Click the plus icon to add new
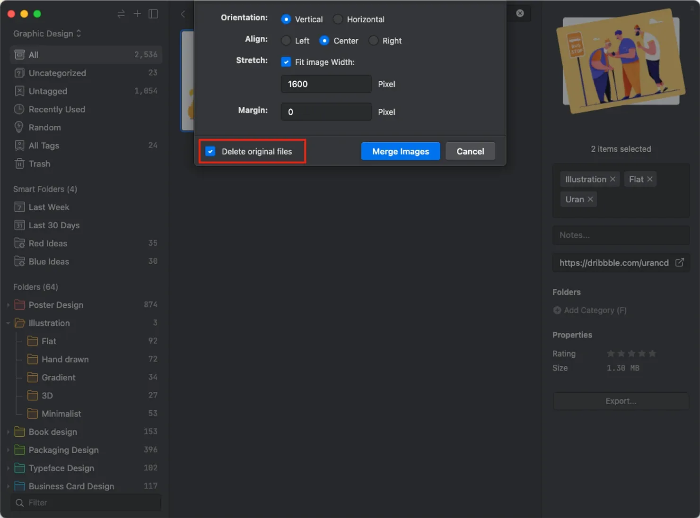 pyautogui.click(x=137, y=14)
